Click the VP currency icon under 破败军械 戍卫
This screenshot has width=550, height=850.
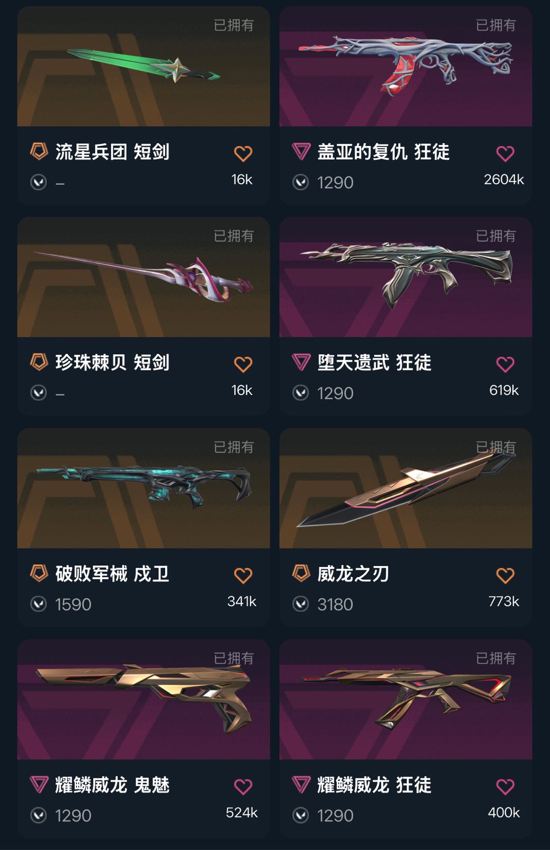[x=39, y=604]
